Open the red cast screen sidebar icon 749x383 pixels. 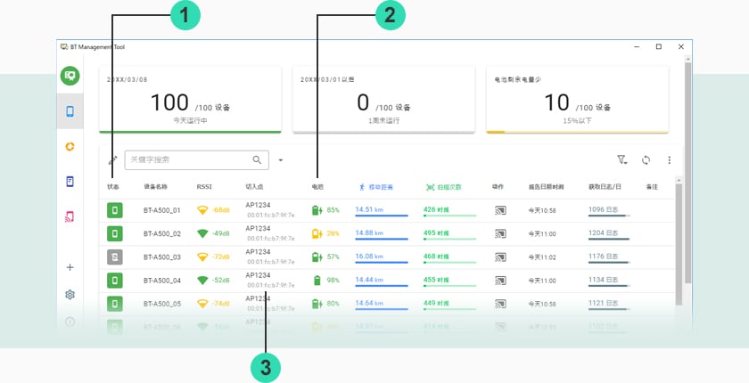tap(70, 216)
